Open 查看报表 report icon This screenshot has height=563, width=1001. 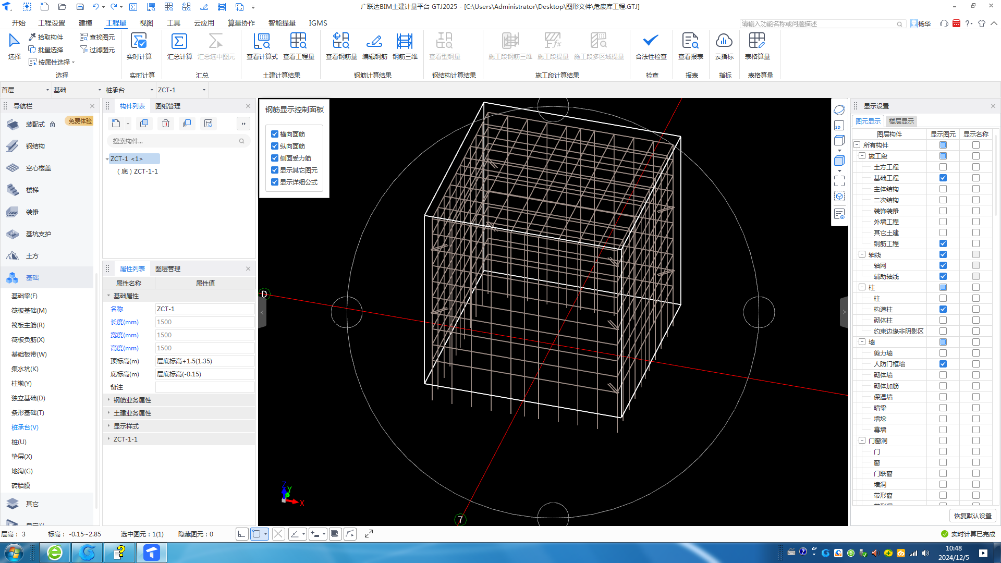coord(690,42)
